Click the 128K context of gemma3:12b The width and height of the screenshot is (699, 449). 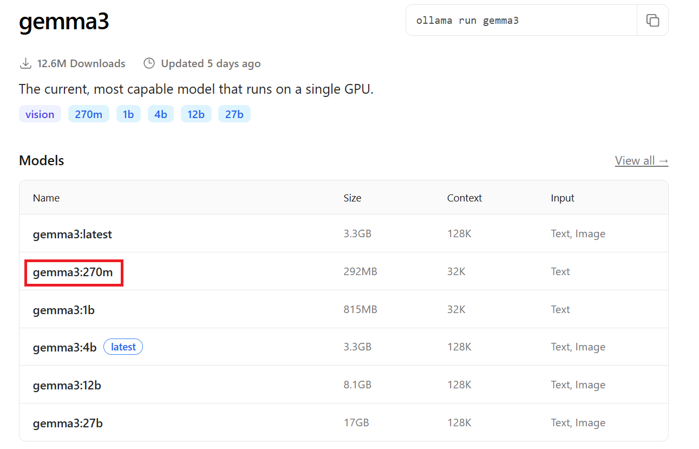tap(459, 385)
